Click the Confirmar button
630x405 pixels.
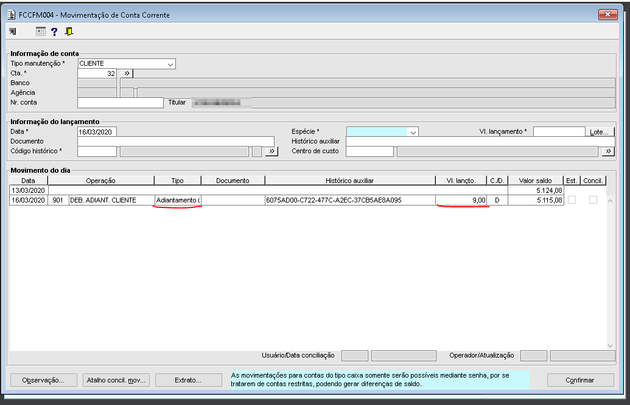(x=580, y=380)
